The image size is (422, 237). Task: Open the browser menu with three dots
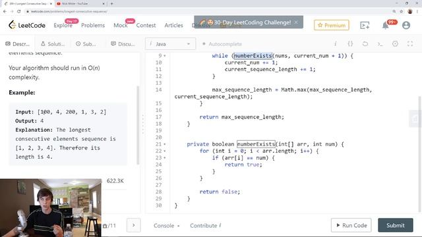[417, 11]
